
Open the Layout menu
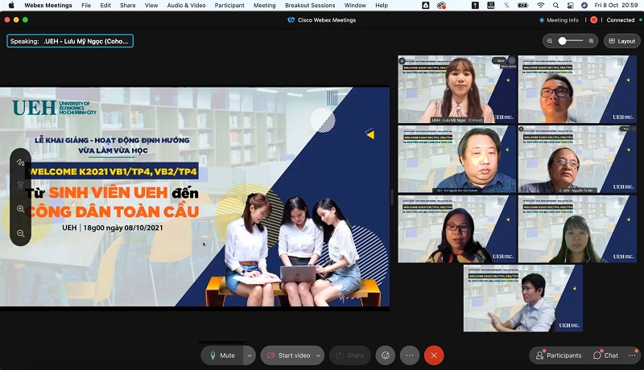621,41
